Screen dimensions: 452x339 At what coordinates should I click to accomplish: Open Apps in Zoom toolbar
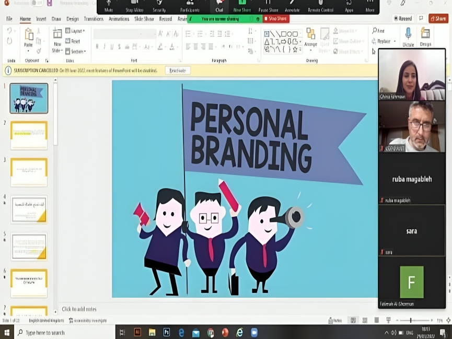click(349, 6)
